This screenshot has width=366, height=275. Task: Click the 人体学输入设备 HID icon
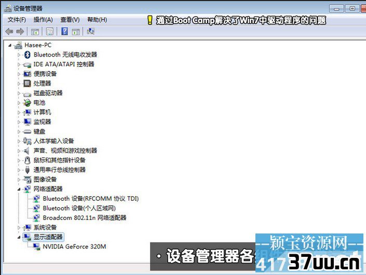[27, 141]
